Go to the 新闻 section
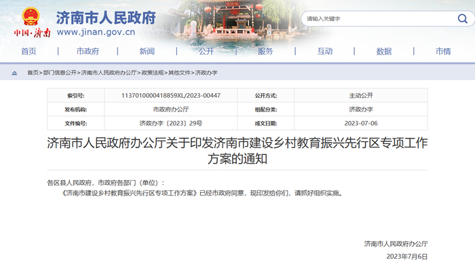The image size is (475, 269). (147, 51)
